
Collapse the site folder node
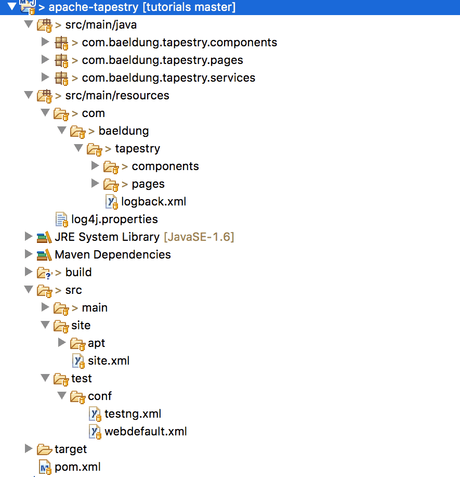click(x=45, y=325)
